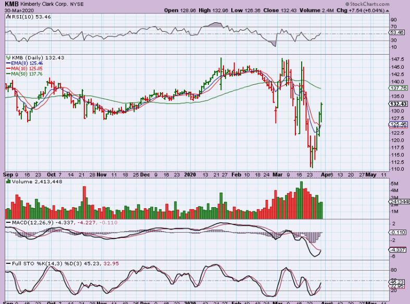Click the line marker before MACD(12,26,9)
The height and width of the screenshot is (304, 410).
[x=9, y=222]
